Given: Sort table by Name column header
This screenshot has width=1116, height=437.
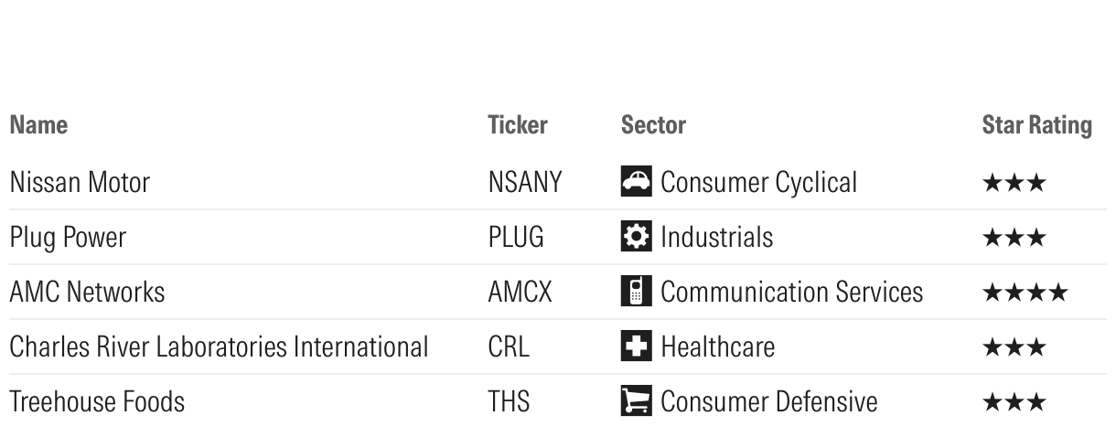Looking at the screenshot, I should click(38, 125).
